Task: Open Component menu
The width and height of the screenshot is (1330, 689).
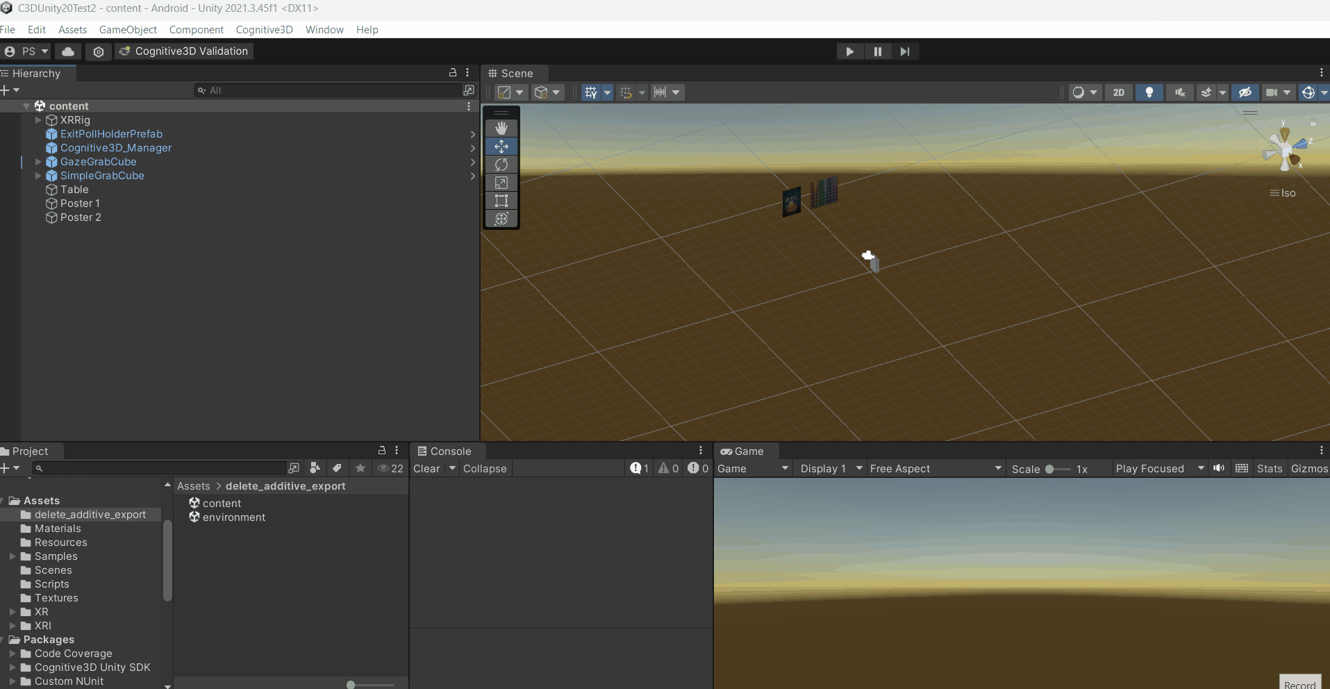Action: coord(196,30)
